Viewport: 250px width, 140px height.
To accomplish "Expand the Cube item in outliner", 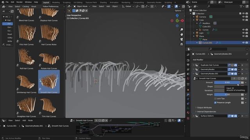I will tap(194, 20).
